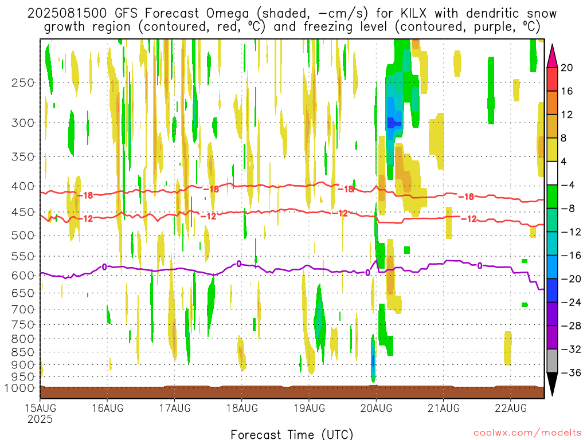The image size is (587, 440).
Task: Click the green colorbar segment between -4 and -8
Action: pyautogui.click(x=552, y=197)
